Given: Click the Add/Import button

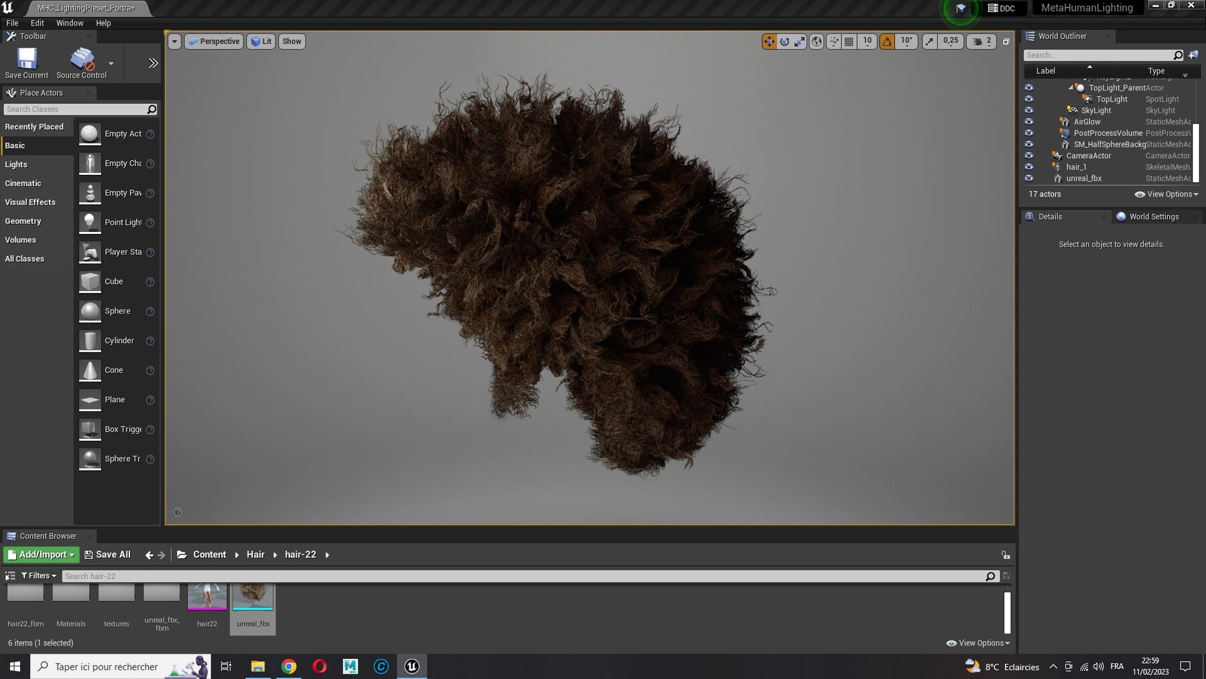Looking at the screenshot, I should click(x=41, y=554).
